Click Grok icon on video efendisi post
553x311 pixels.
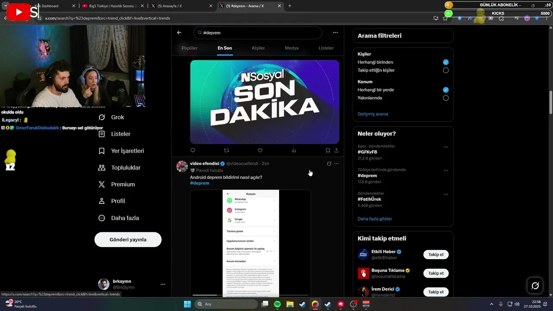(x=329, y=164)
